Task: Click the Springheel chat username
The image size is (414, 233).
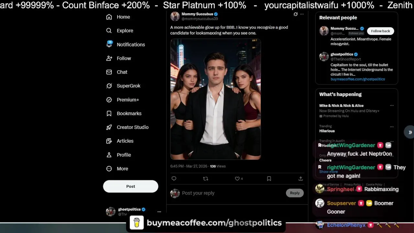Action: pyautogui.click(x=340, y=189)
